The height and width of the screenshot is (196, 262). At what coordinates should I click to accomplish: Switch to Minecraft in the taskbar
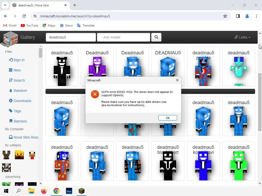tap(82, 191)
